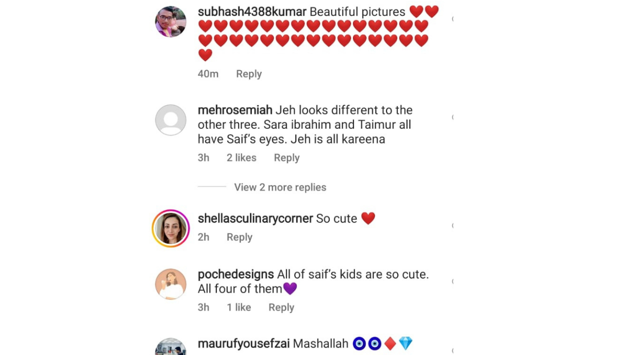
Task: Show the 2 likes on mehrosemiah's comment
Action: coord(241,158)
